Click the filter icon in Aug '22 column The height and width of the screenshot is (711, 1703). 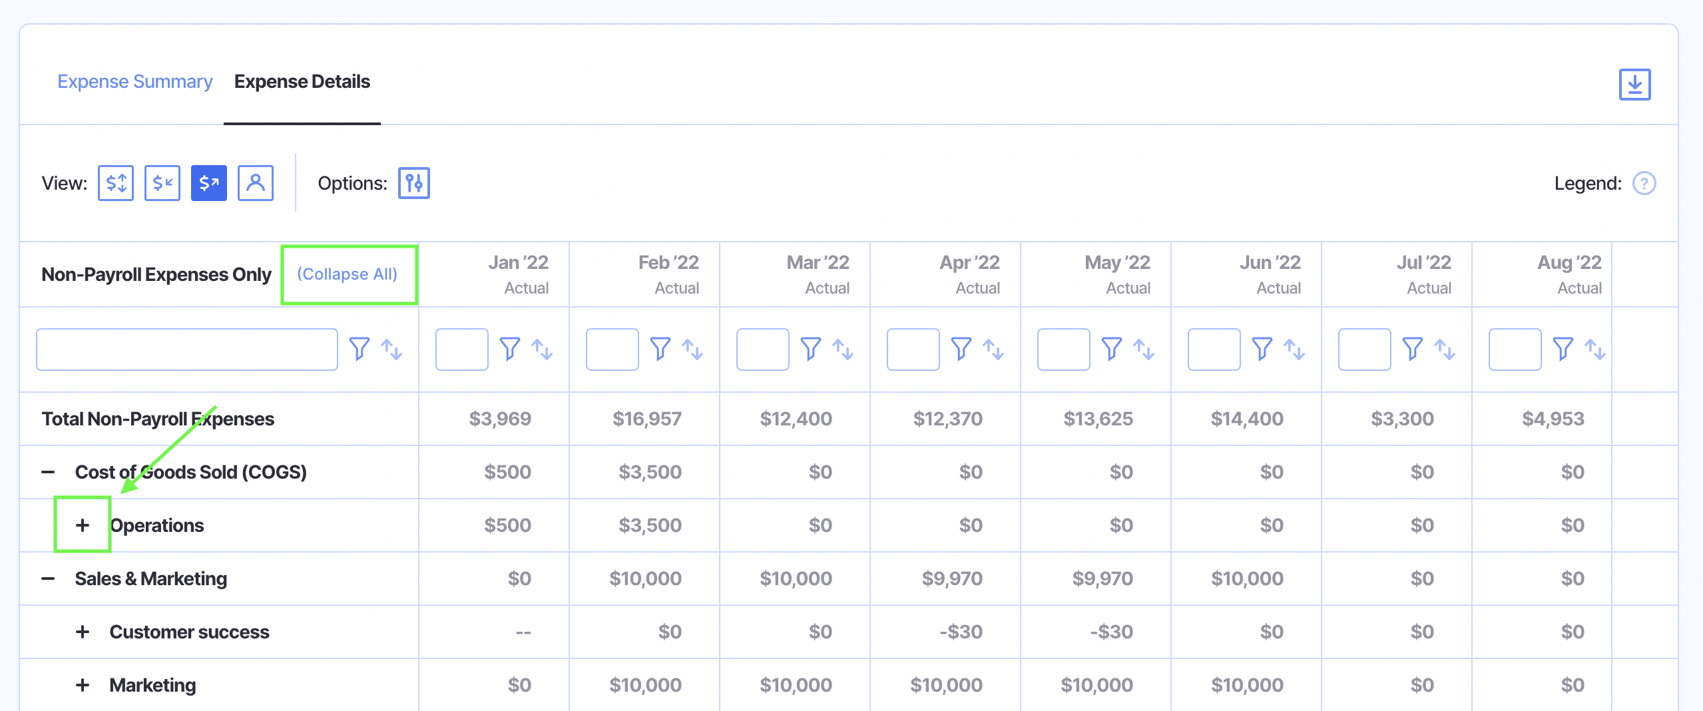coord(1563,349)
